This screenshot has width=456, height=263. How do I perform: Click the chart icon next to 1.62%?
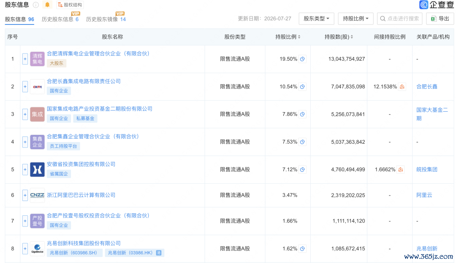(302, 249)
